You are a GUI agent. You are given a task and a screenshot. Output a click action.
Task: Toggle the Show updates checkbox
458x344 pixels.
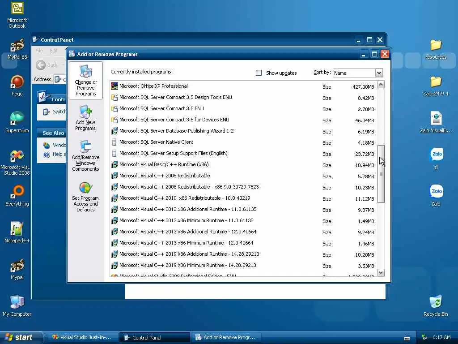[x=259, y=73]
